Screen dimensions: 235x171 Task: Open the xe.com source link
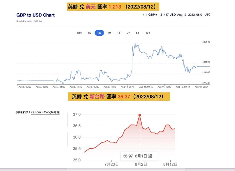(x=36, y=112)
